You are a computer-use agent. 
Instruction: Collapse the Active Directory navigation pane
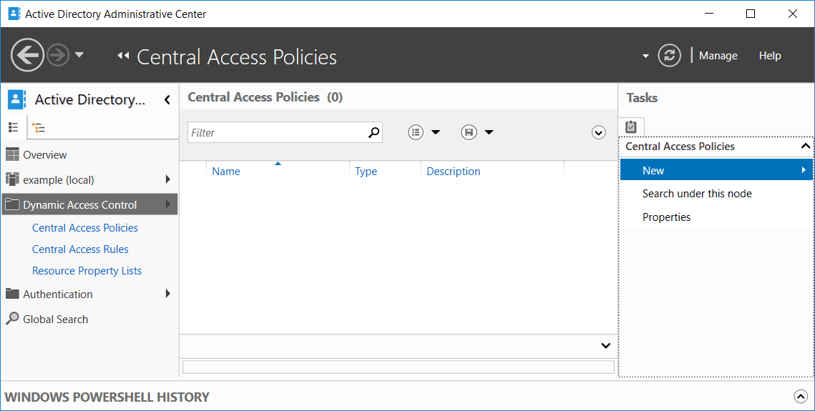(x=167, y=99)
